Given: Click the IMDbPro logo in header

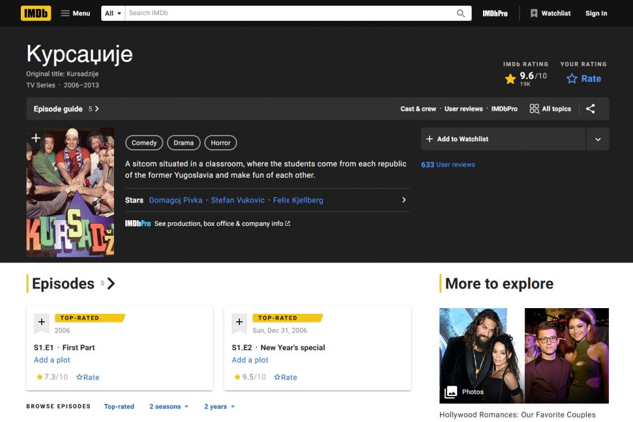Looking at the screenshot, I should coord(494,13).
